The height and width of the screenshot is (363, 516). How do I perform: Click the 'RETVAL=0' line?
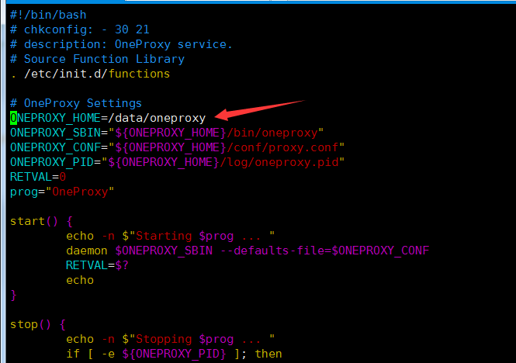pyautogui.click(x=38, y=177)
